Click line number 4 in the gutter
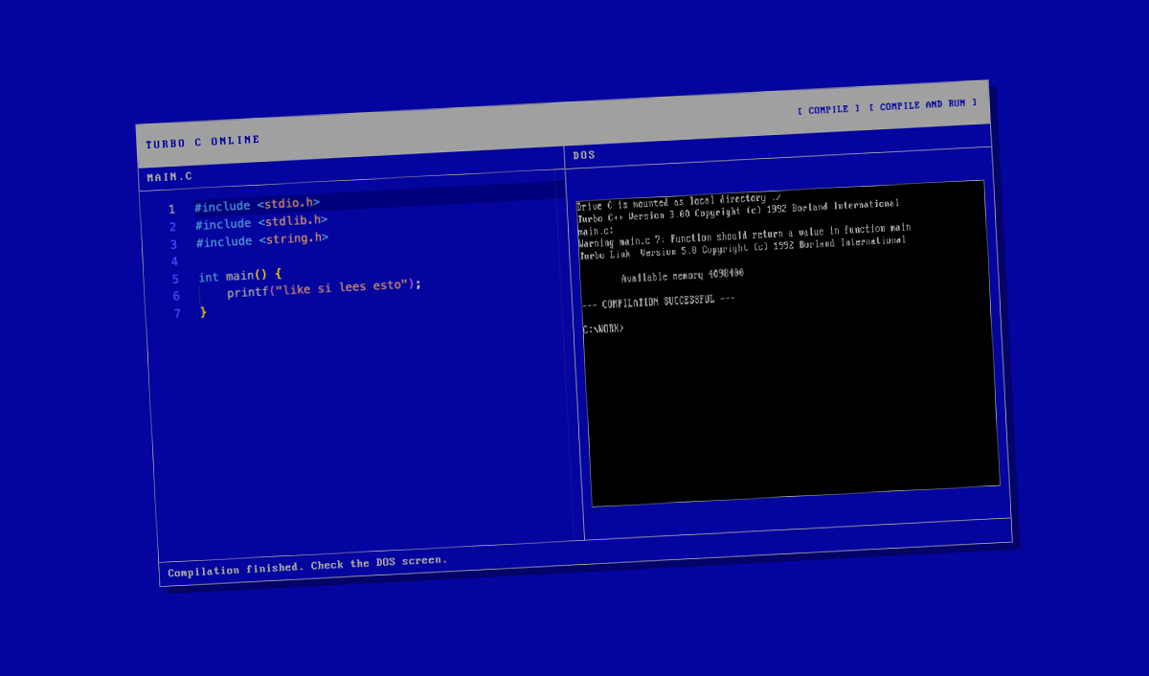The image size is (1149, 676). [174, 261]
